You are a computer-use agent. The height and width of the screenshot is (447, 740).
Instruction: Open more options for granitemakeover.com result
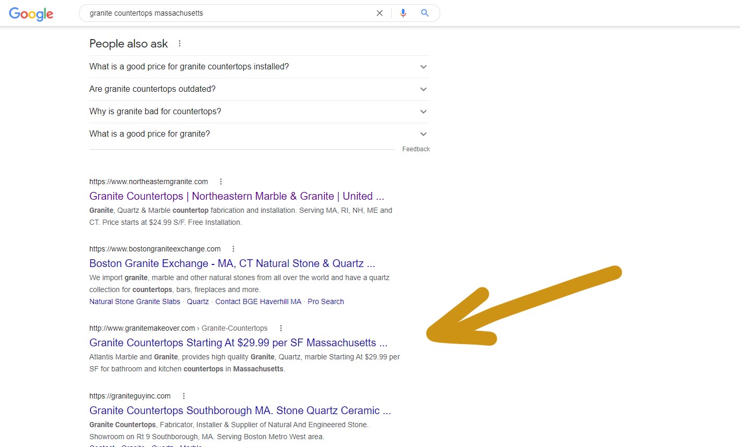281,328
